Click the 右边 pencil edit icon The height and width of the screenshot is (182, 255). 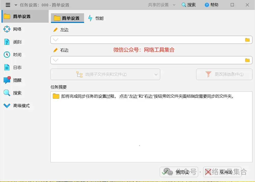[x=56, y=50]
